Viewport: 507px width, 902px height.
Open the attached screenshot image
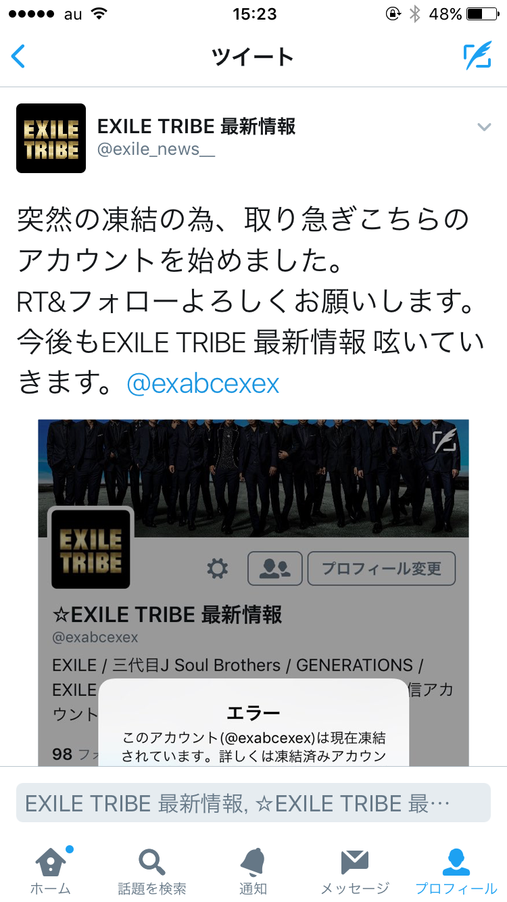[254, 592]
